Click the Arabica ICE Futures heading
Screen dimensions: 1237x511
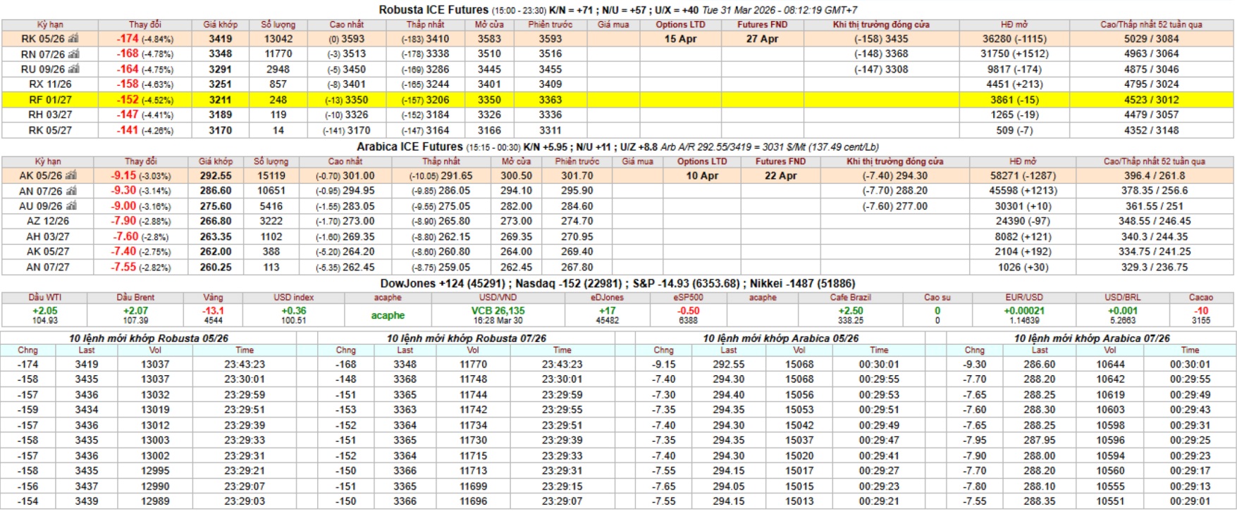point(410,147)
